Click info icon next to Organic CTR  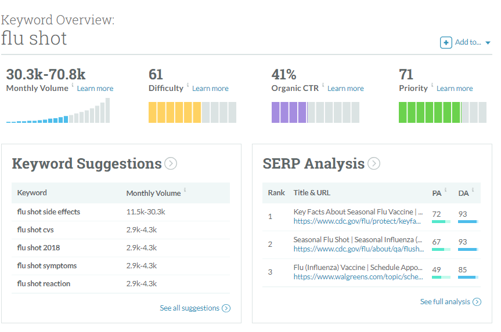pos(323,86)
